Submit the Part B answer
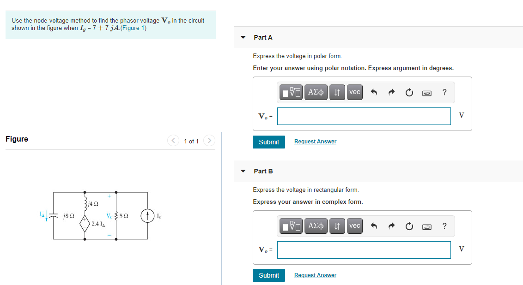 [x=268, y=275]
